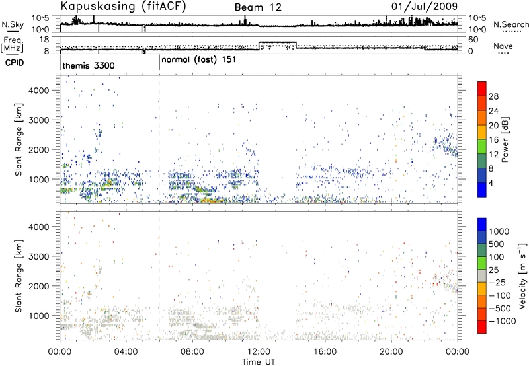
Task: Click the -100 label on Velocity colorbar
Action: [500, 295]
